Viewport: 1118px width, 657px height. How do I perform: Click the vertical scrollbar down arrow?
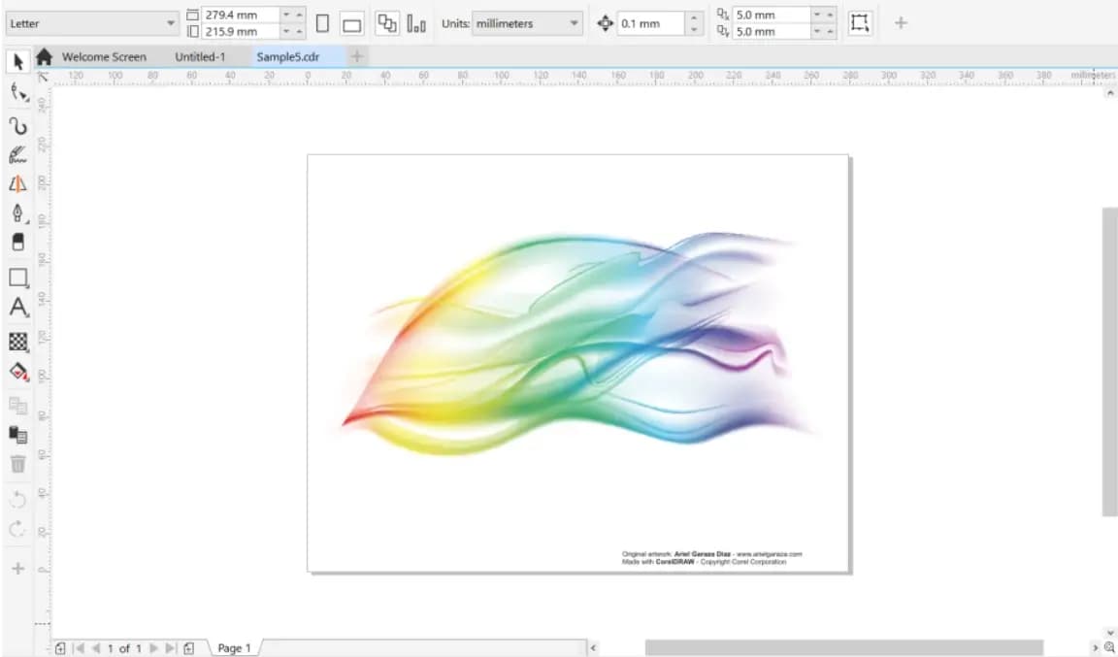click(1110, 632)
